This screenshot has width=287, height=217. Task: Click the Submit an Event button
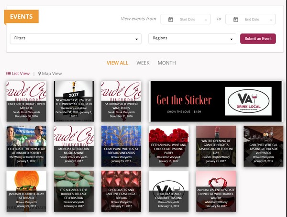(x=258, y=39)
